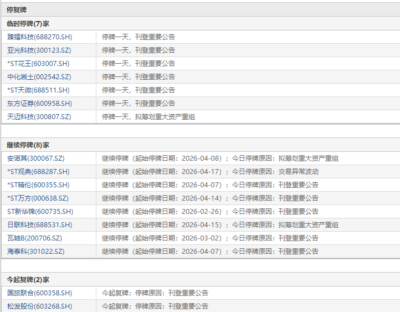400x312 pixels.
Task: Open 松发股份(603268.SH) stock link
Action: pyautogui.click(x=39, y=306)
